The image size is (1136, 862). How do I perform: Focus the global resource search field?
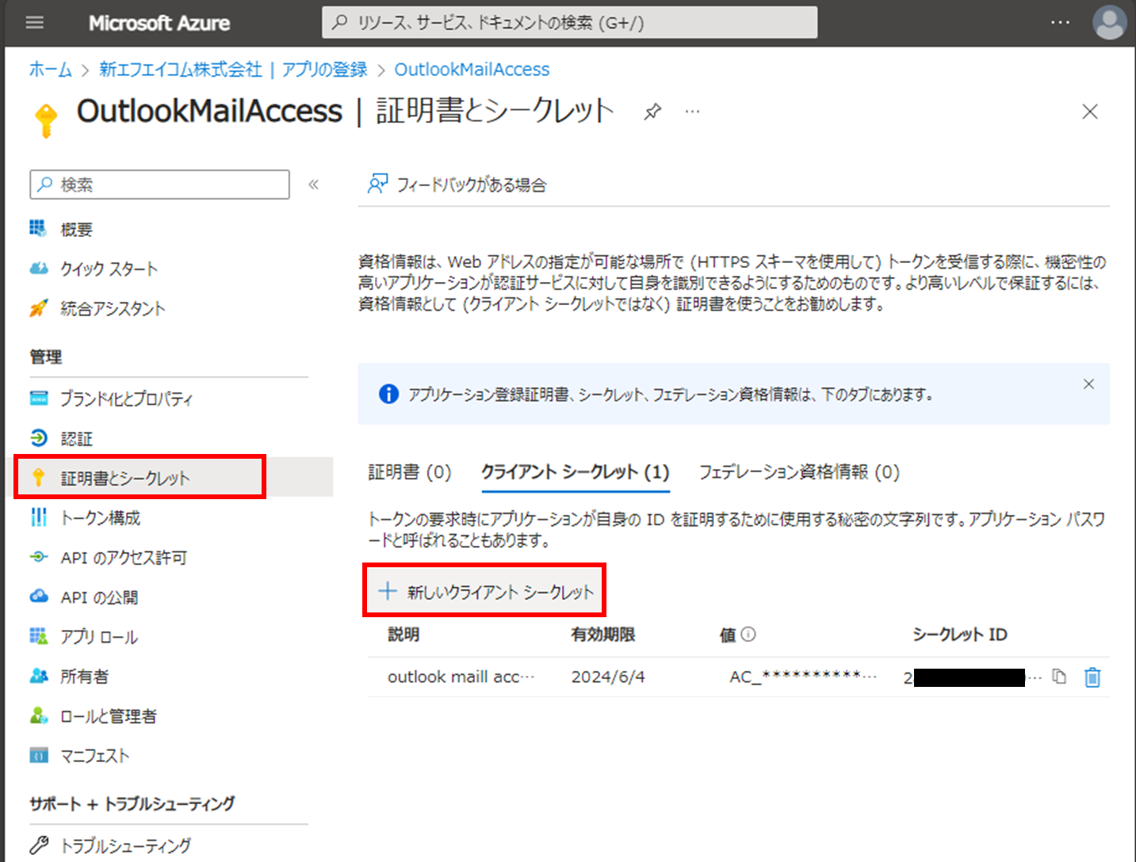point(569,22)
